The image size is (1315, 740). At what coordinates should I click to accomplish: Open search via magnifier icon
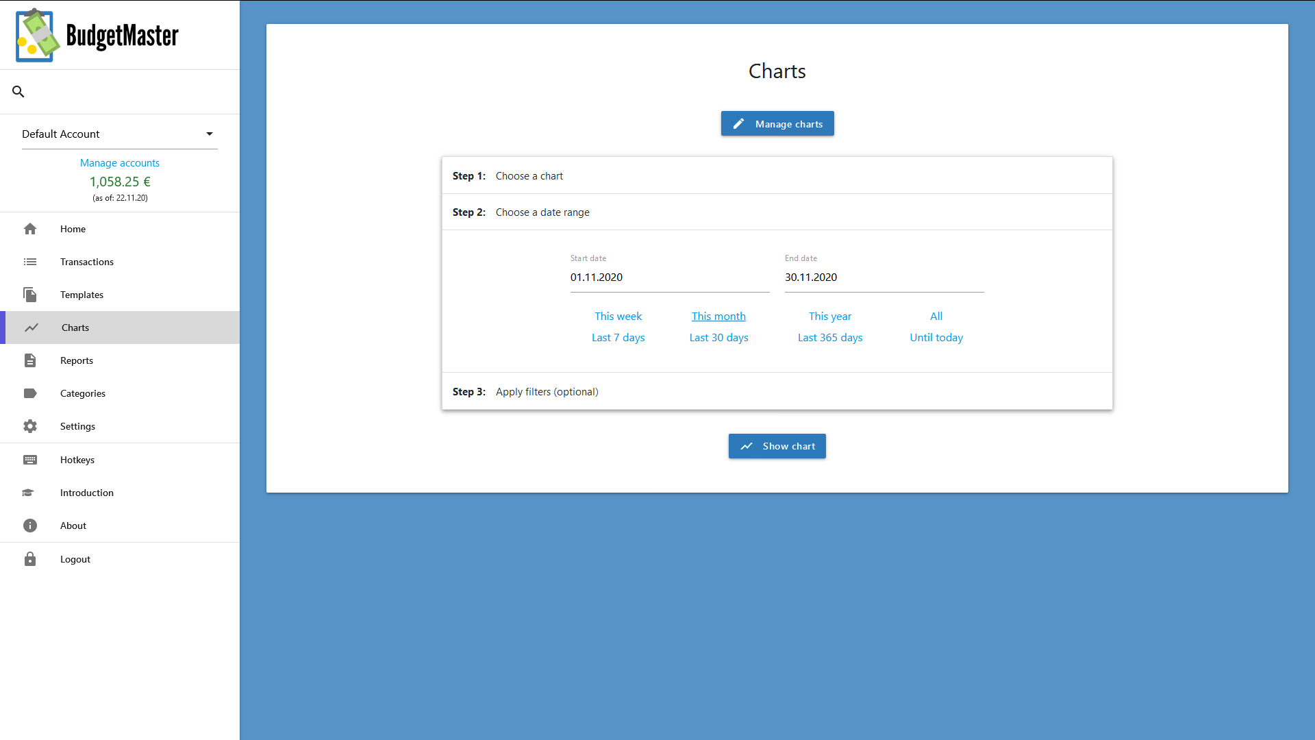pyautogui.click(x=18, y=91)
